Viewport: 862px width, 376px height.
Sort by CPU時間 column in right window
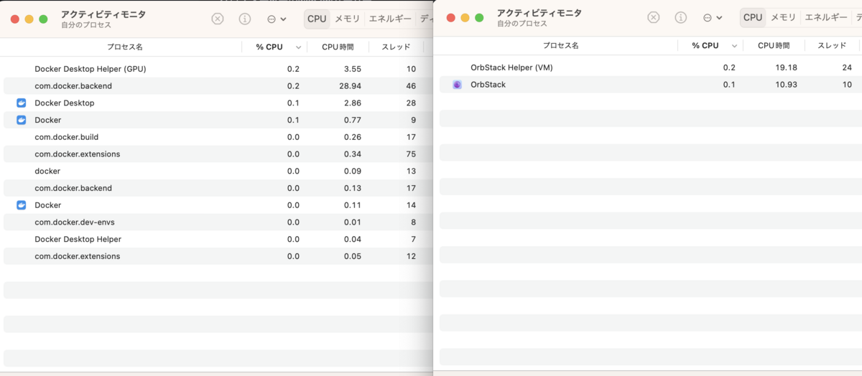pos(774,45)
